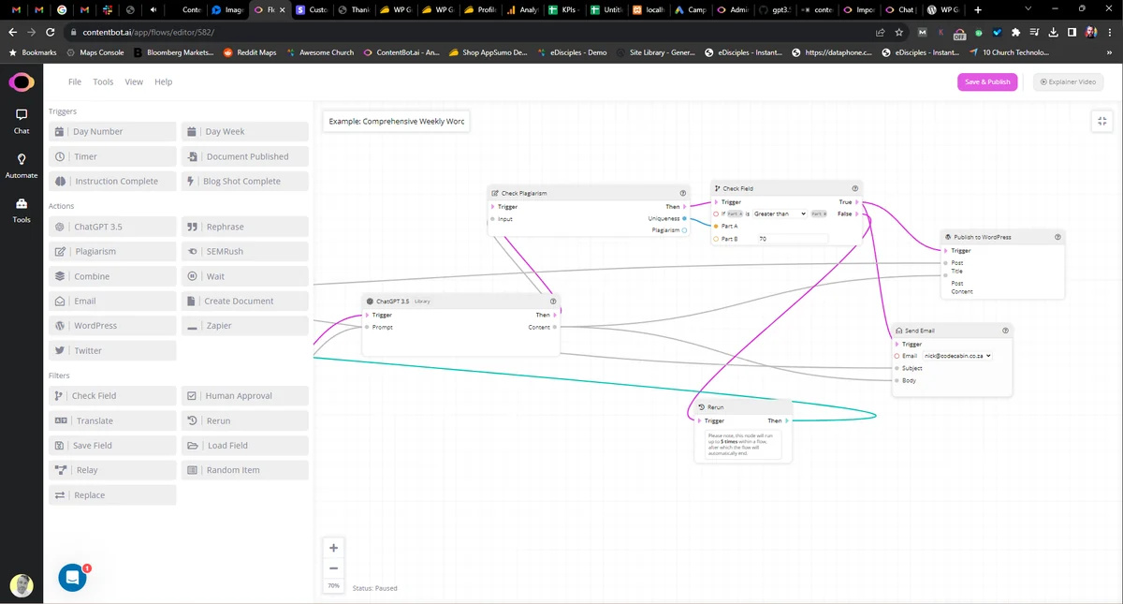Open the View menu
Screen dimensions: 1123x604
coord(134,82)
